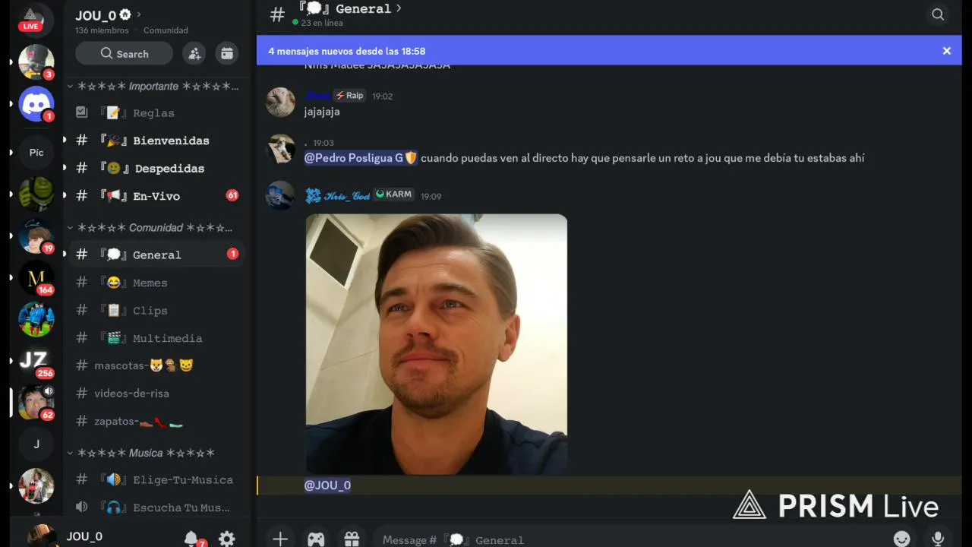Viewport: 972px width, 547px height.
Task: Open the search icon in the top bar
Action: coord(938,14)
